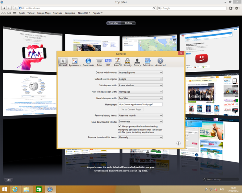Open the Windows Store taskbar icon

coord(39,189)
